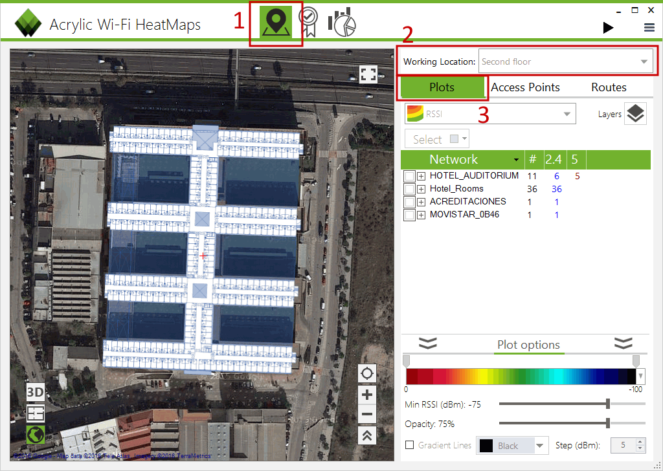Image resolution: width=663 pixels, height=471 pixels.
Task: Open the Layers stack icon
Action: [636, 114]
